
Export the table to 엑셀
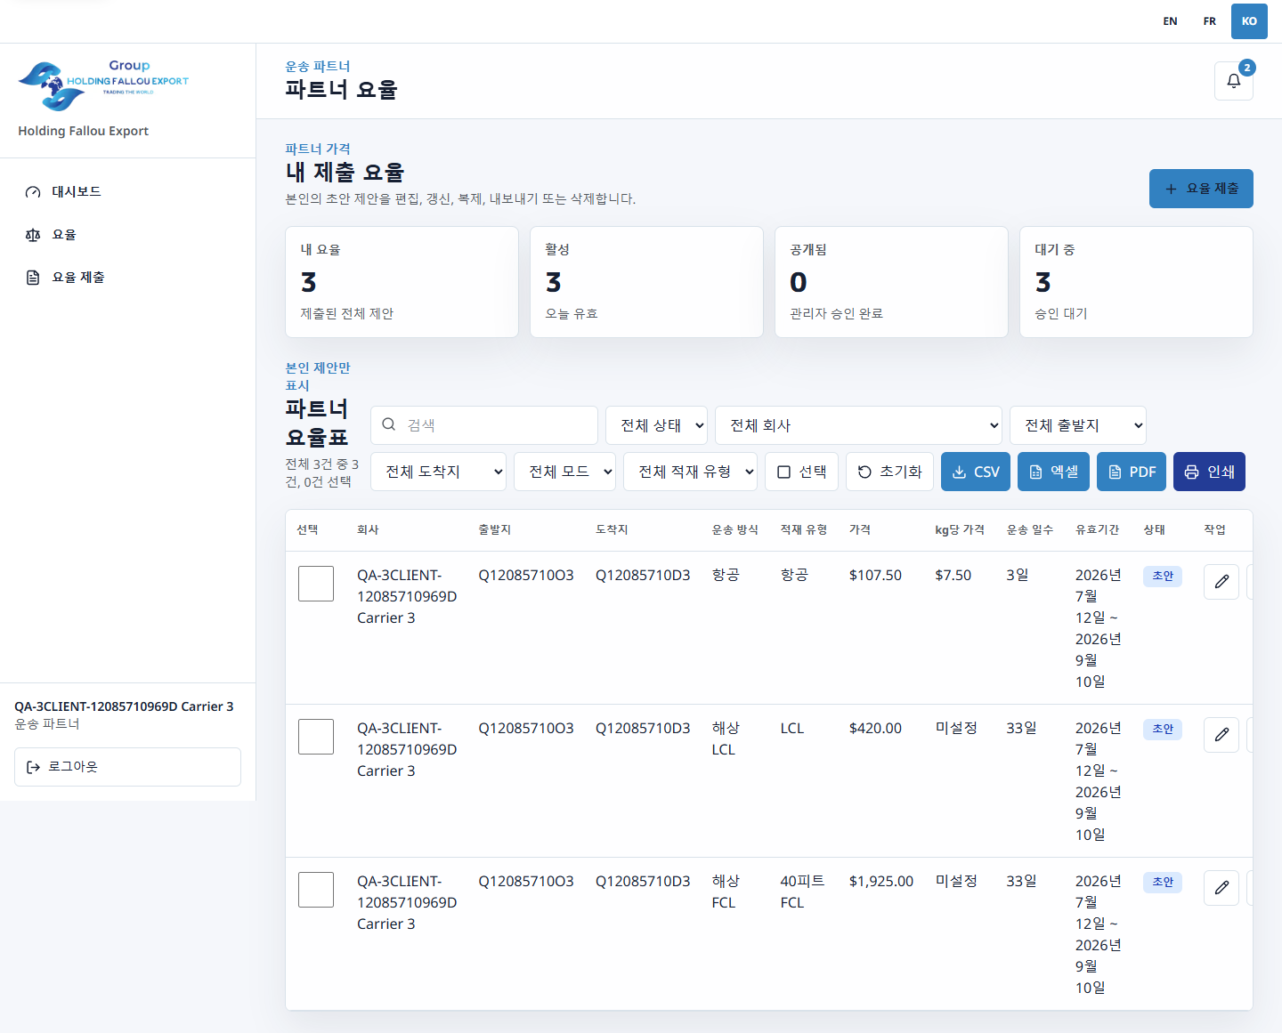click(1053, 472)
